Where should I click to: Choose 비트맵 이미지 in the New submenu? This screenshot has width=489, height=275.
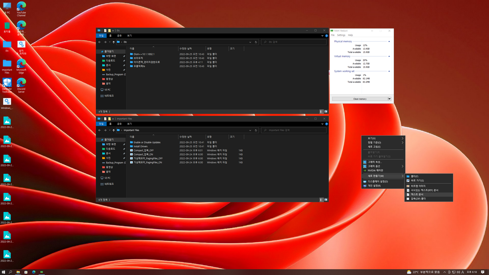click(428, 186)
